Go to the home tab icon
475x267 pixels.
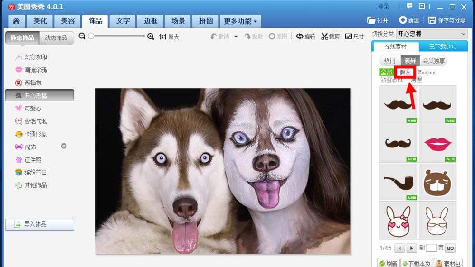point(16,21)
